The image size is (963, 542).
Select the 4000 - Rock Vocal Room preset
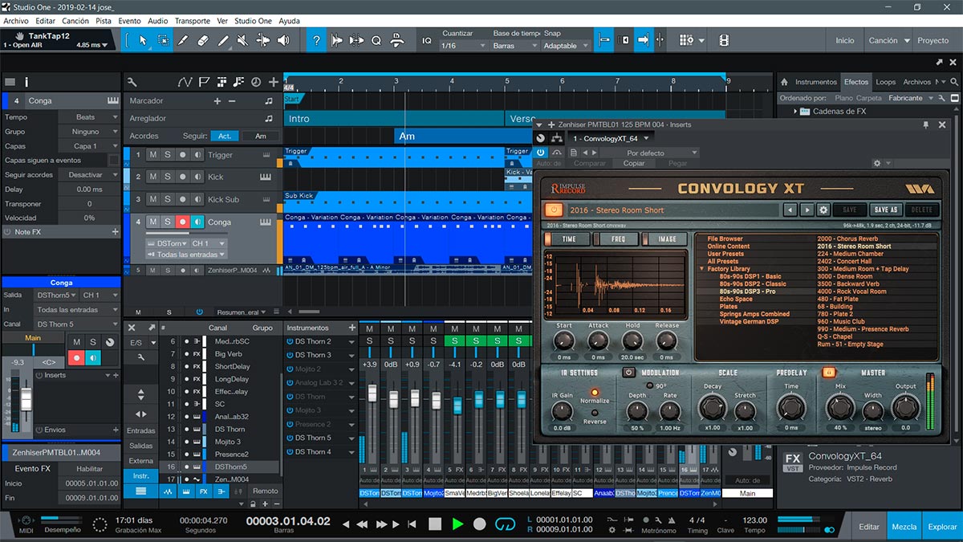point(851,291)
